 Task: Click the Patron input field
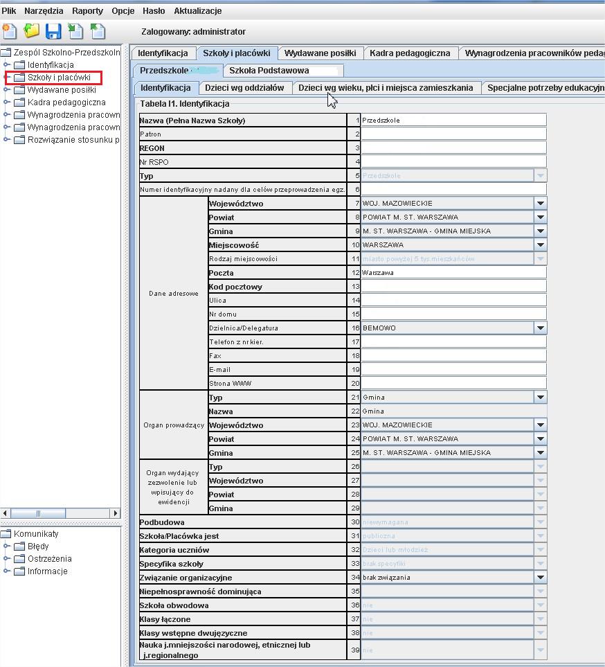click(453, 134)
